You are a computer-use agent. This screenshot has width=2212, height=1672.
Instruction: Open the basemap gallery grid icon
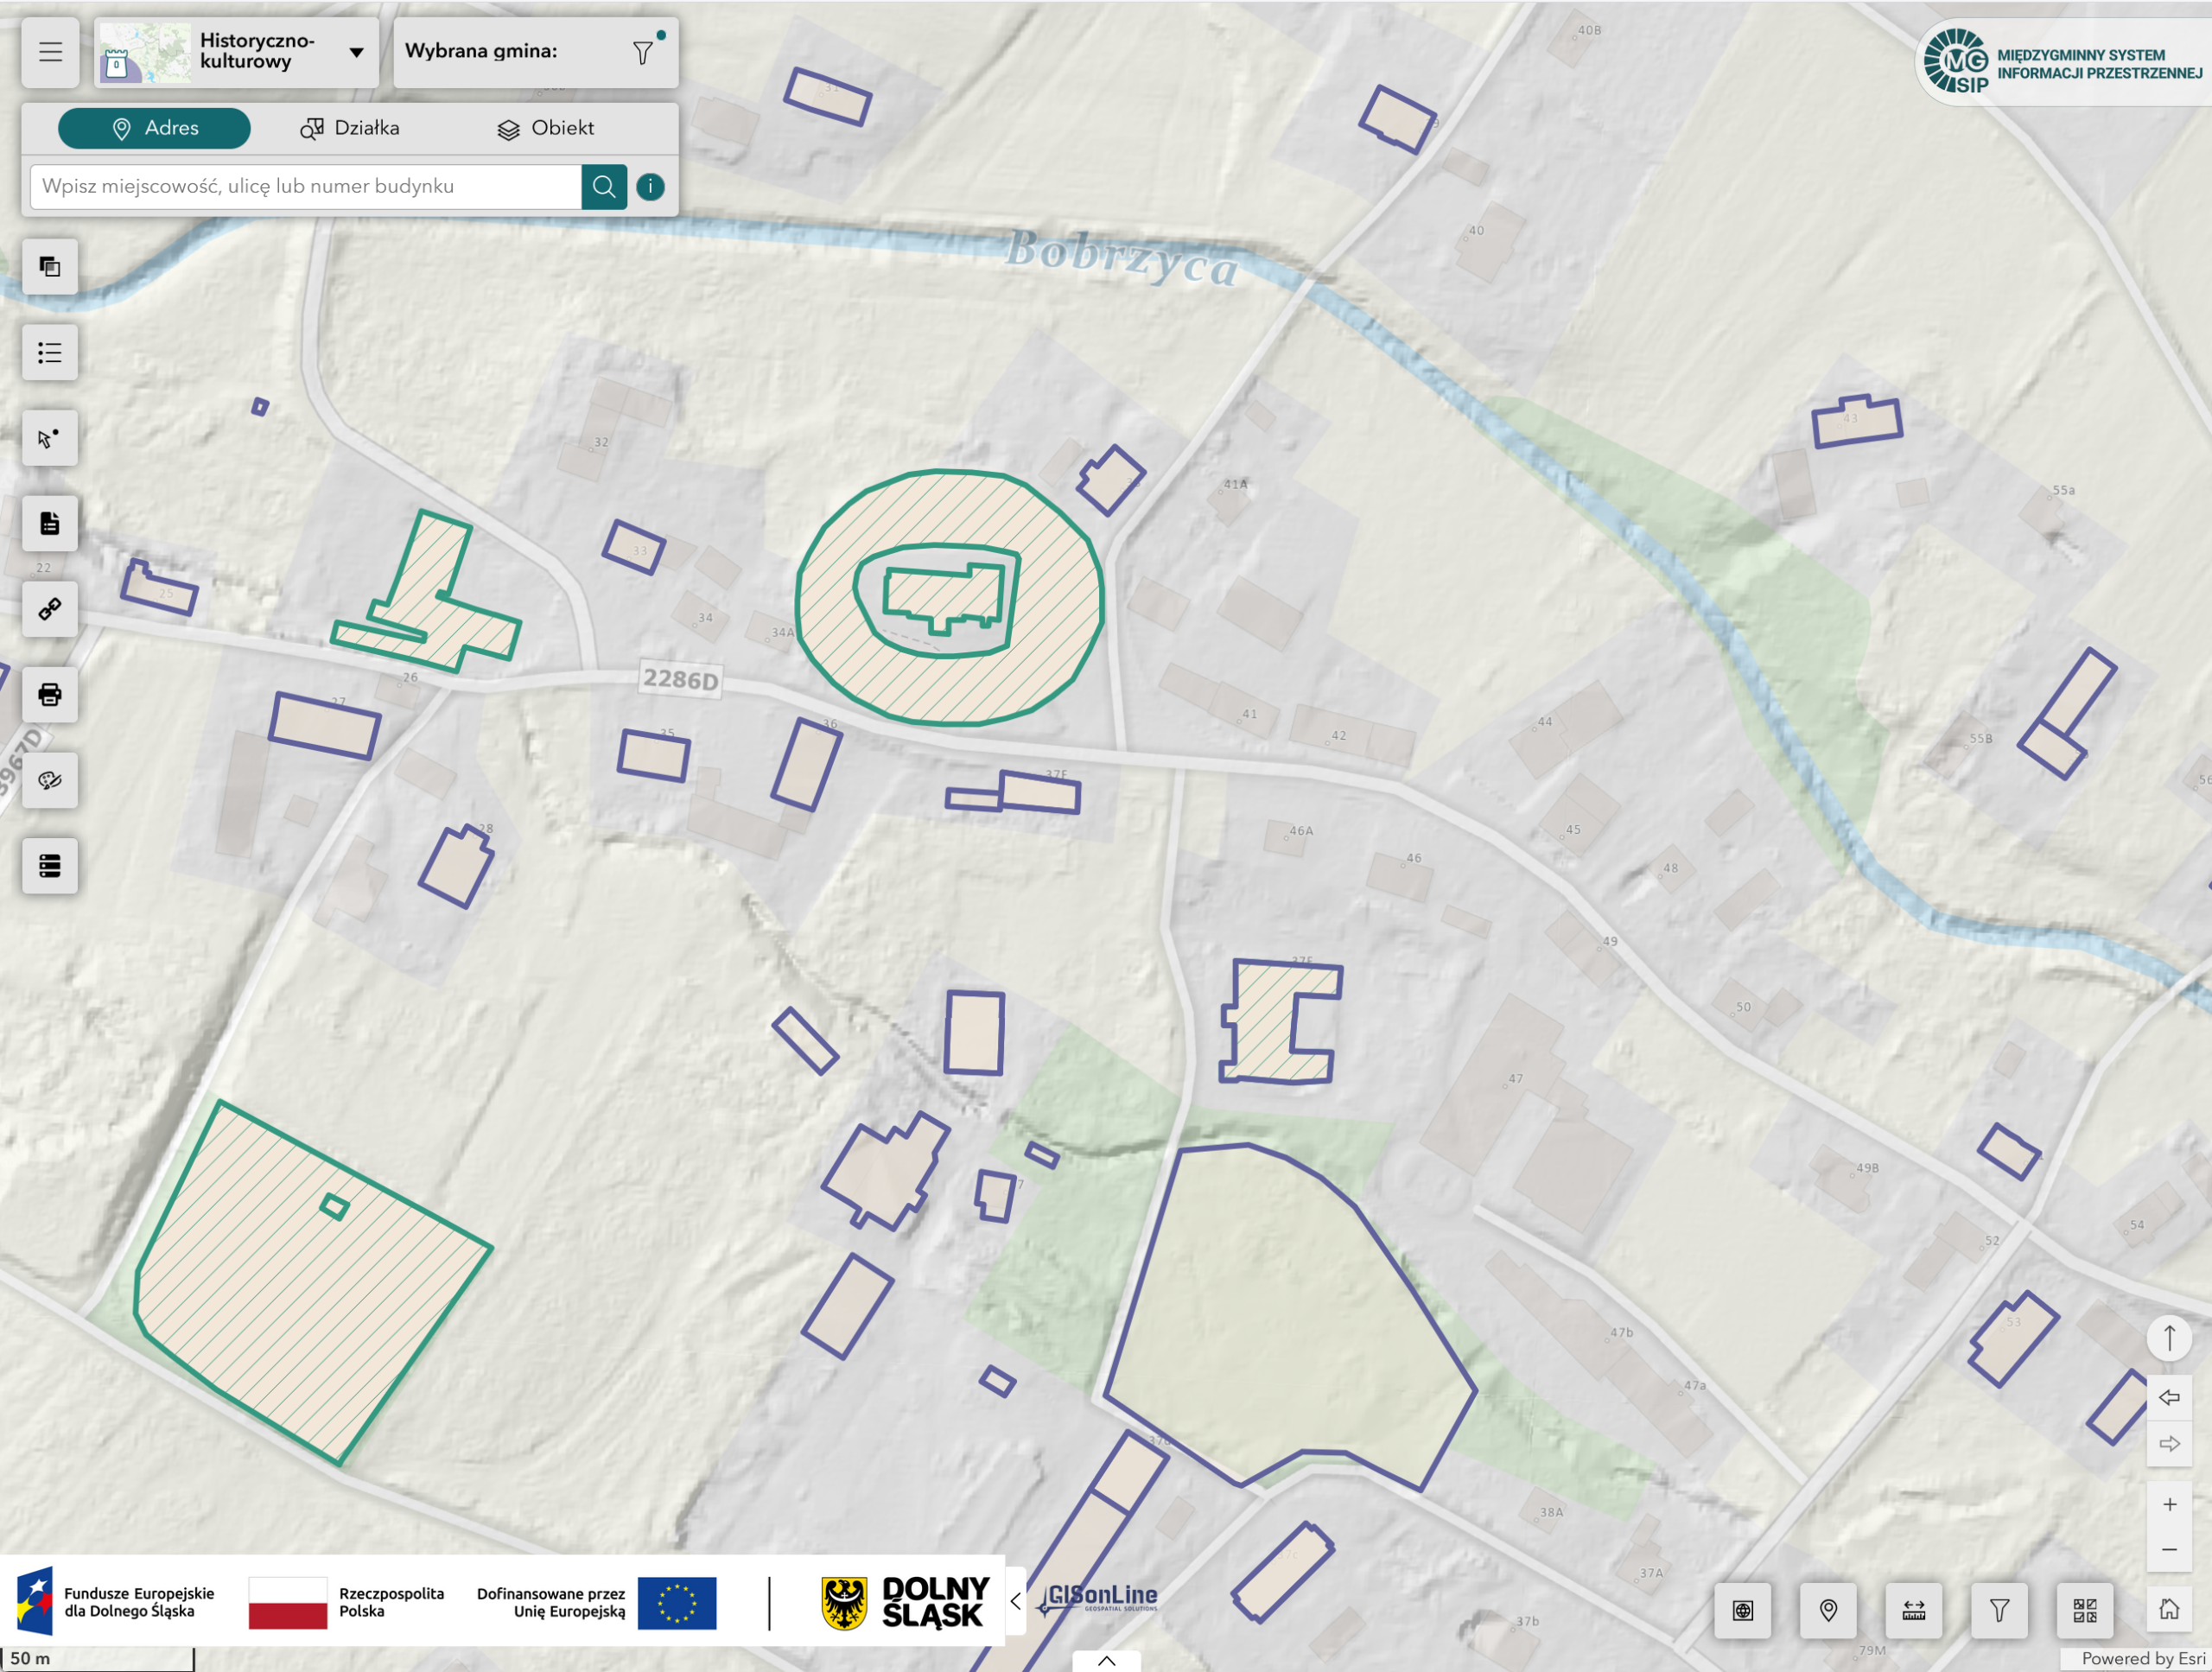2084,1610
